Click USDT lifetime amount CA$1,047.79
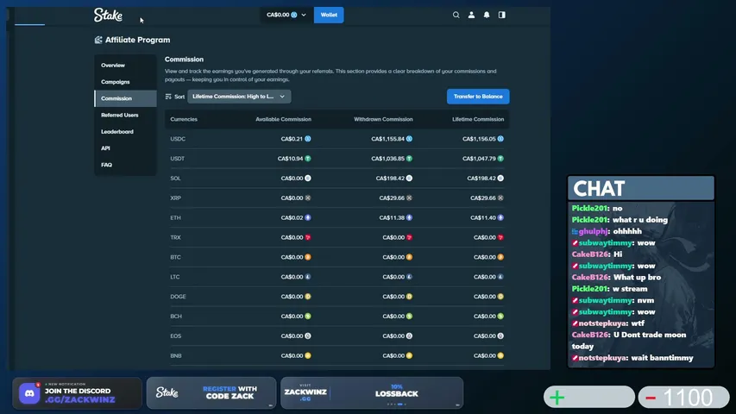 tap(479, 159)
